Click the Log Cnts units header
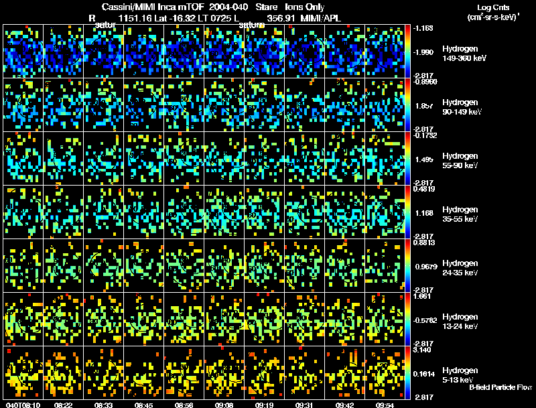536x408 pixels. pyautogui.click(x=493, y=13)
